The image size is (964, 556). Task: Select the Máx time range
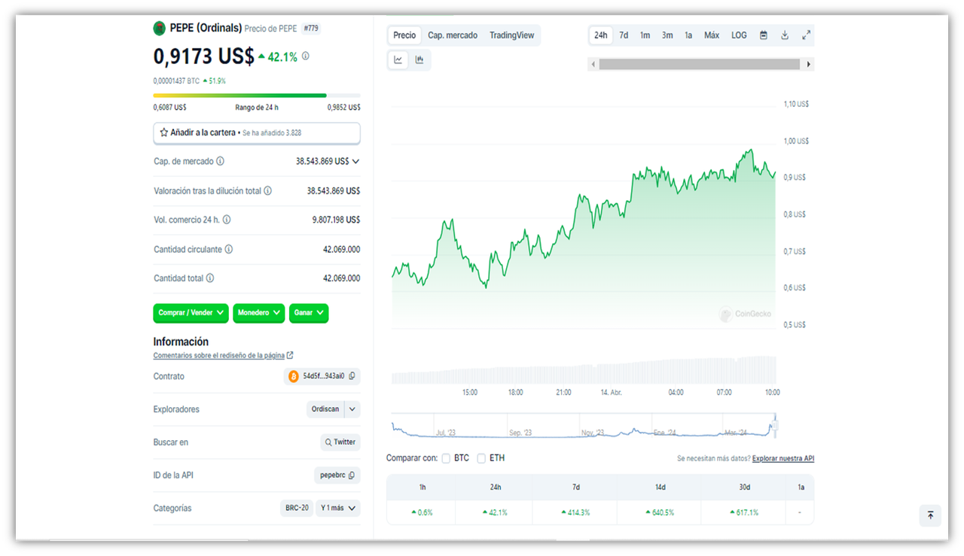click(712, 35)
